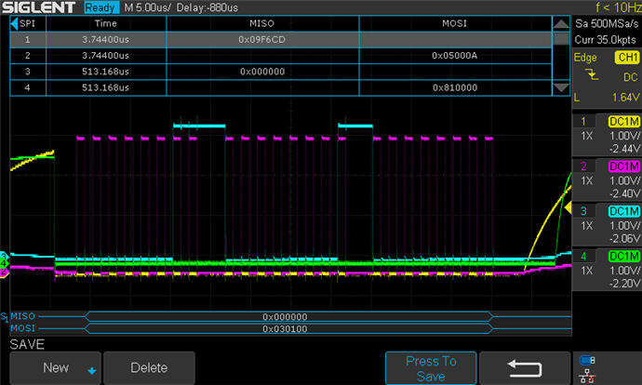Click the f < 10Hz frequency counter
The height and width of the screenshot is (385, 642).
pyautogui.click(x=618, y=7)
